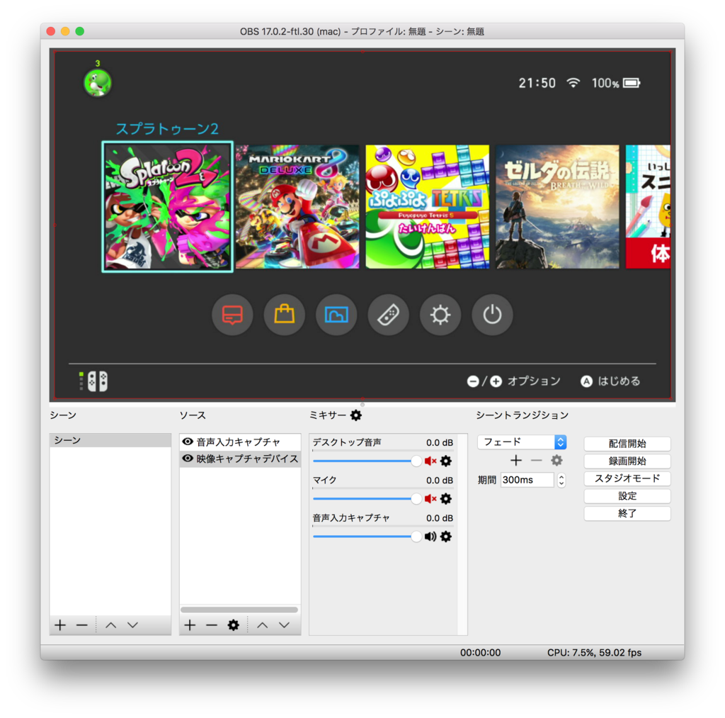Open マイク channel settings gear
The width and height of the screenshot is (725, 718).
pos(446,498)
